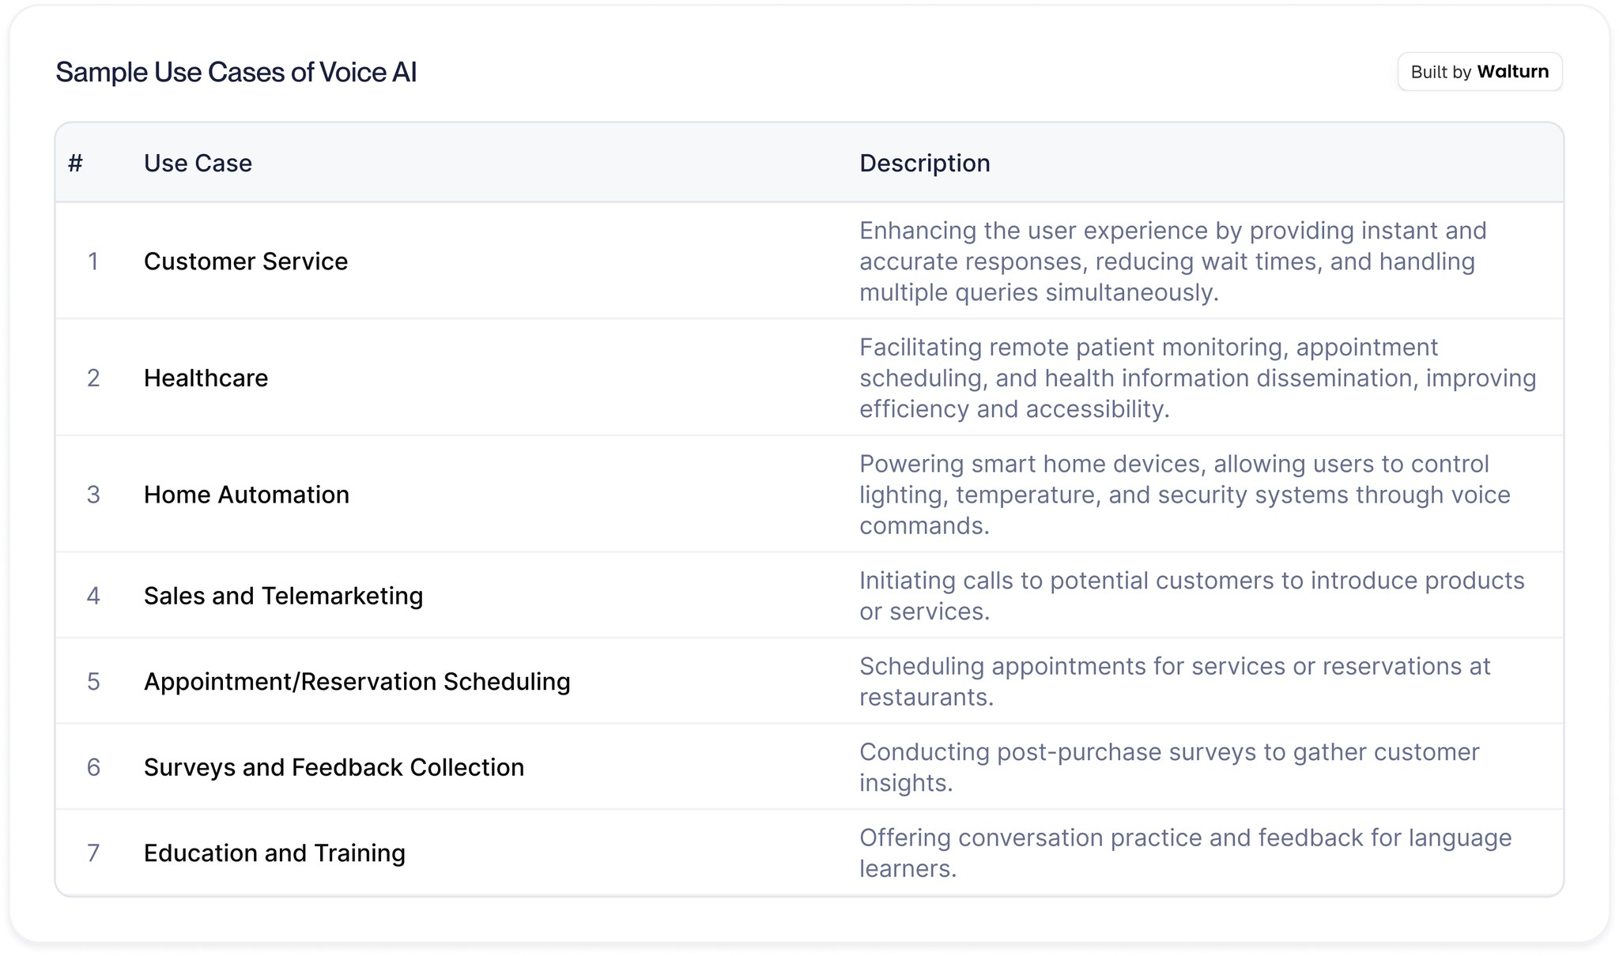Select the Use Case column header
This screenshot has width=1619, height=956.
pos(198,163)
